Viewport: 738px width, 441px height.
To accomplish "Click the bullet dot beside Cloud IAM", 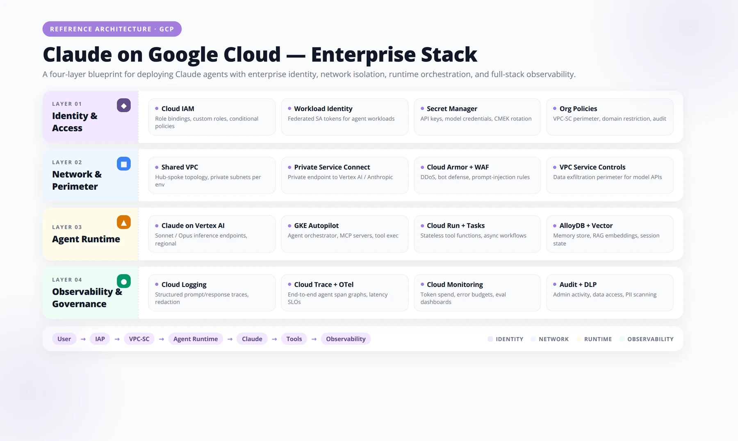I will [157, 109].
